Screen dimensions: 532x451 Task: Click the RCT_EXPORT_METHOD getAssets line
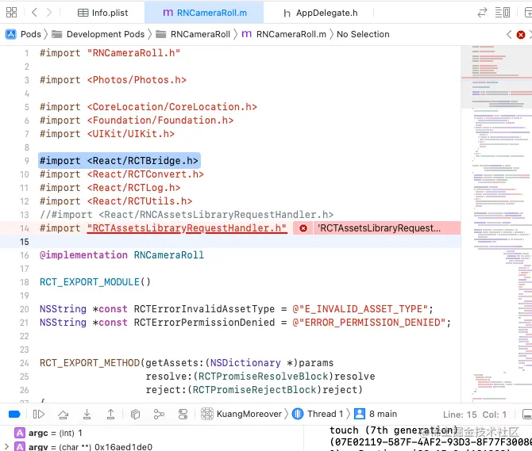[x=187, y=363]
